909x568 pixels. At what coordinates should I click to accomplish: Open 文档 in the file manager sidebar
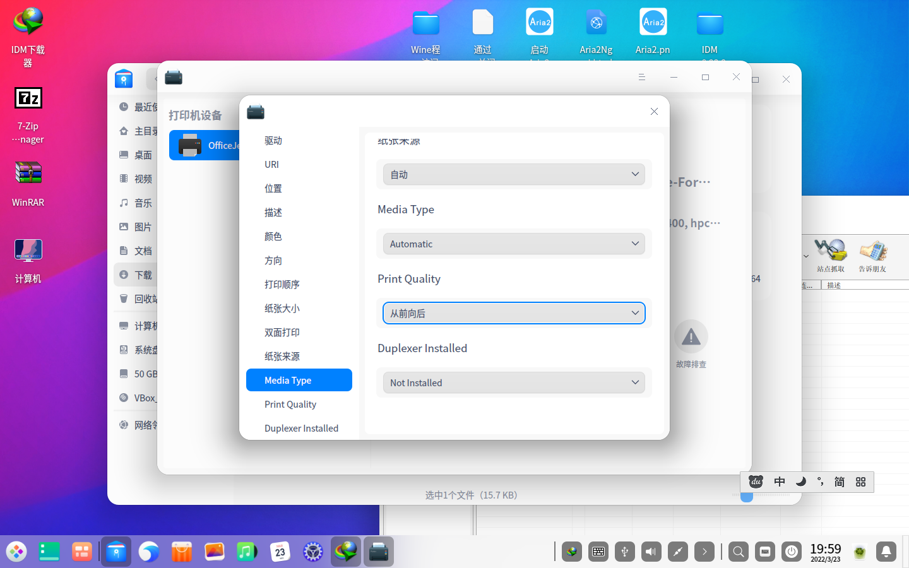point(136,251)
